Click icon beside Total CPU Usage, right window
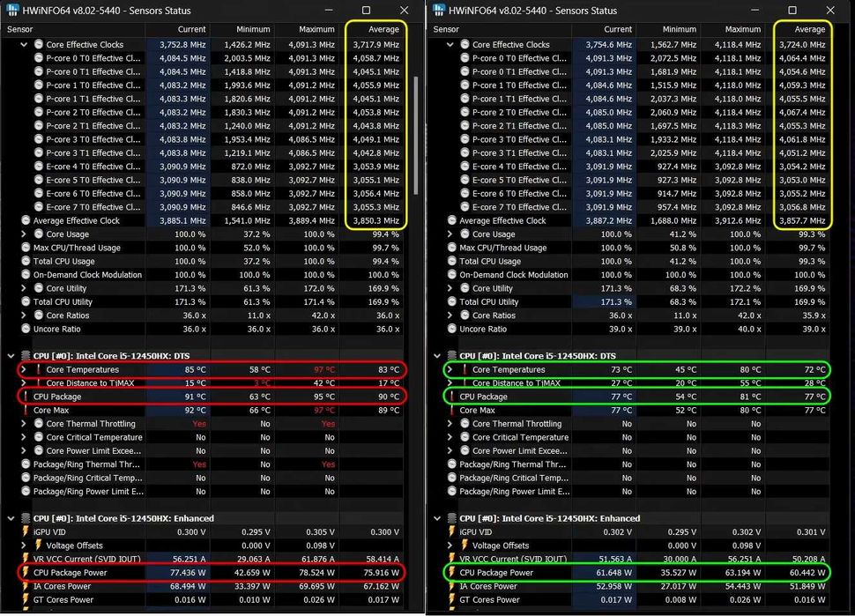Image resolution: width=855 pixels, height=616 pixels. pos(452,261)
